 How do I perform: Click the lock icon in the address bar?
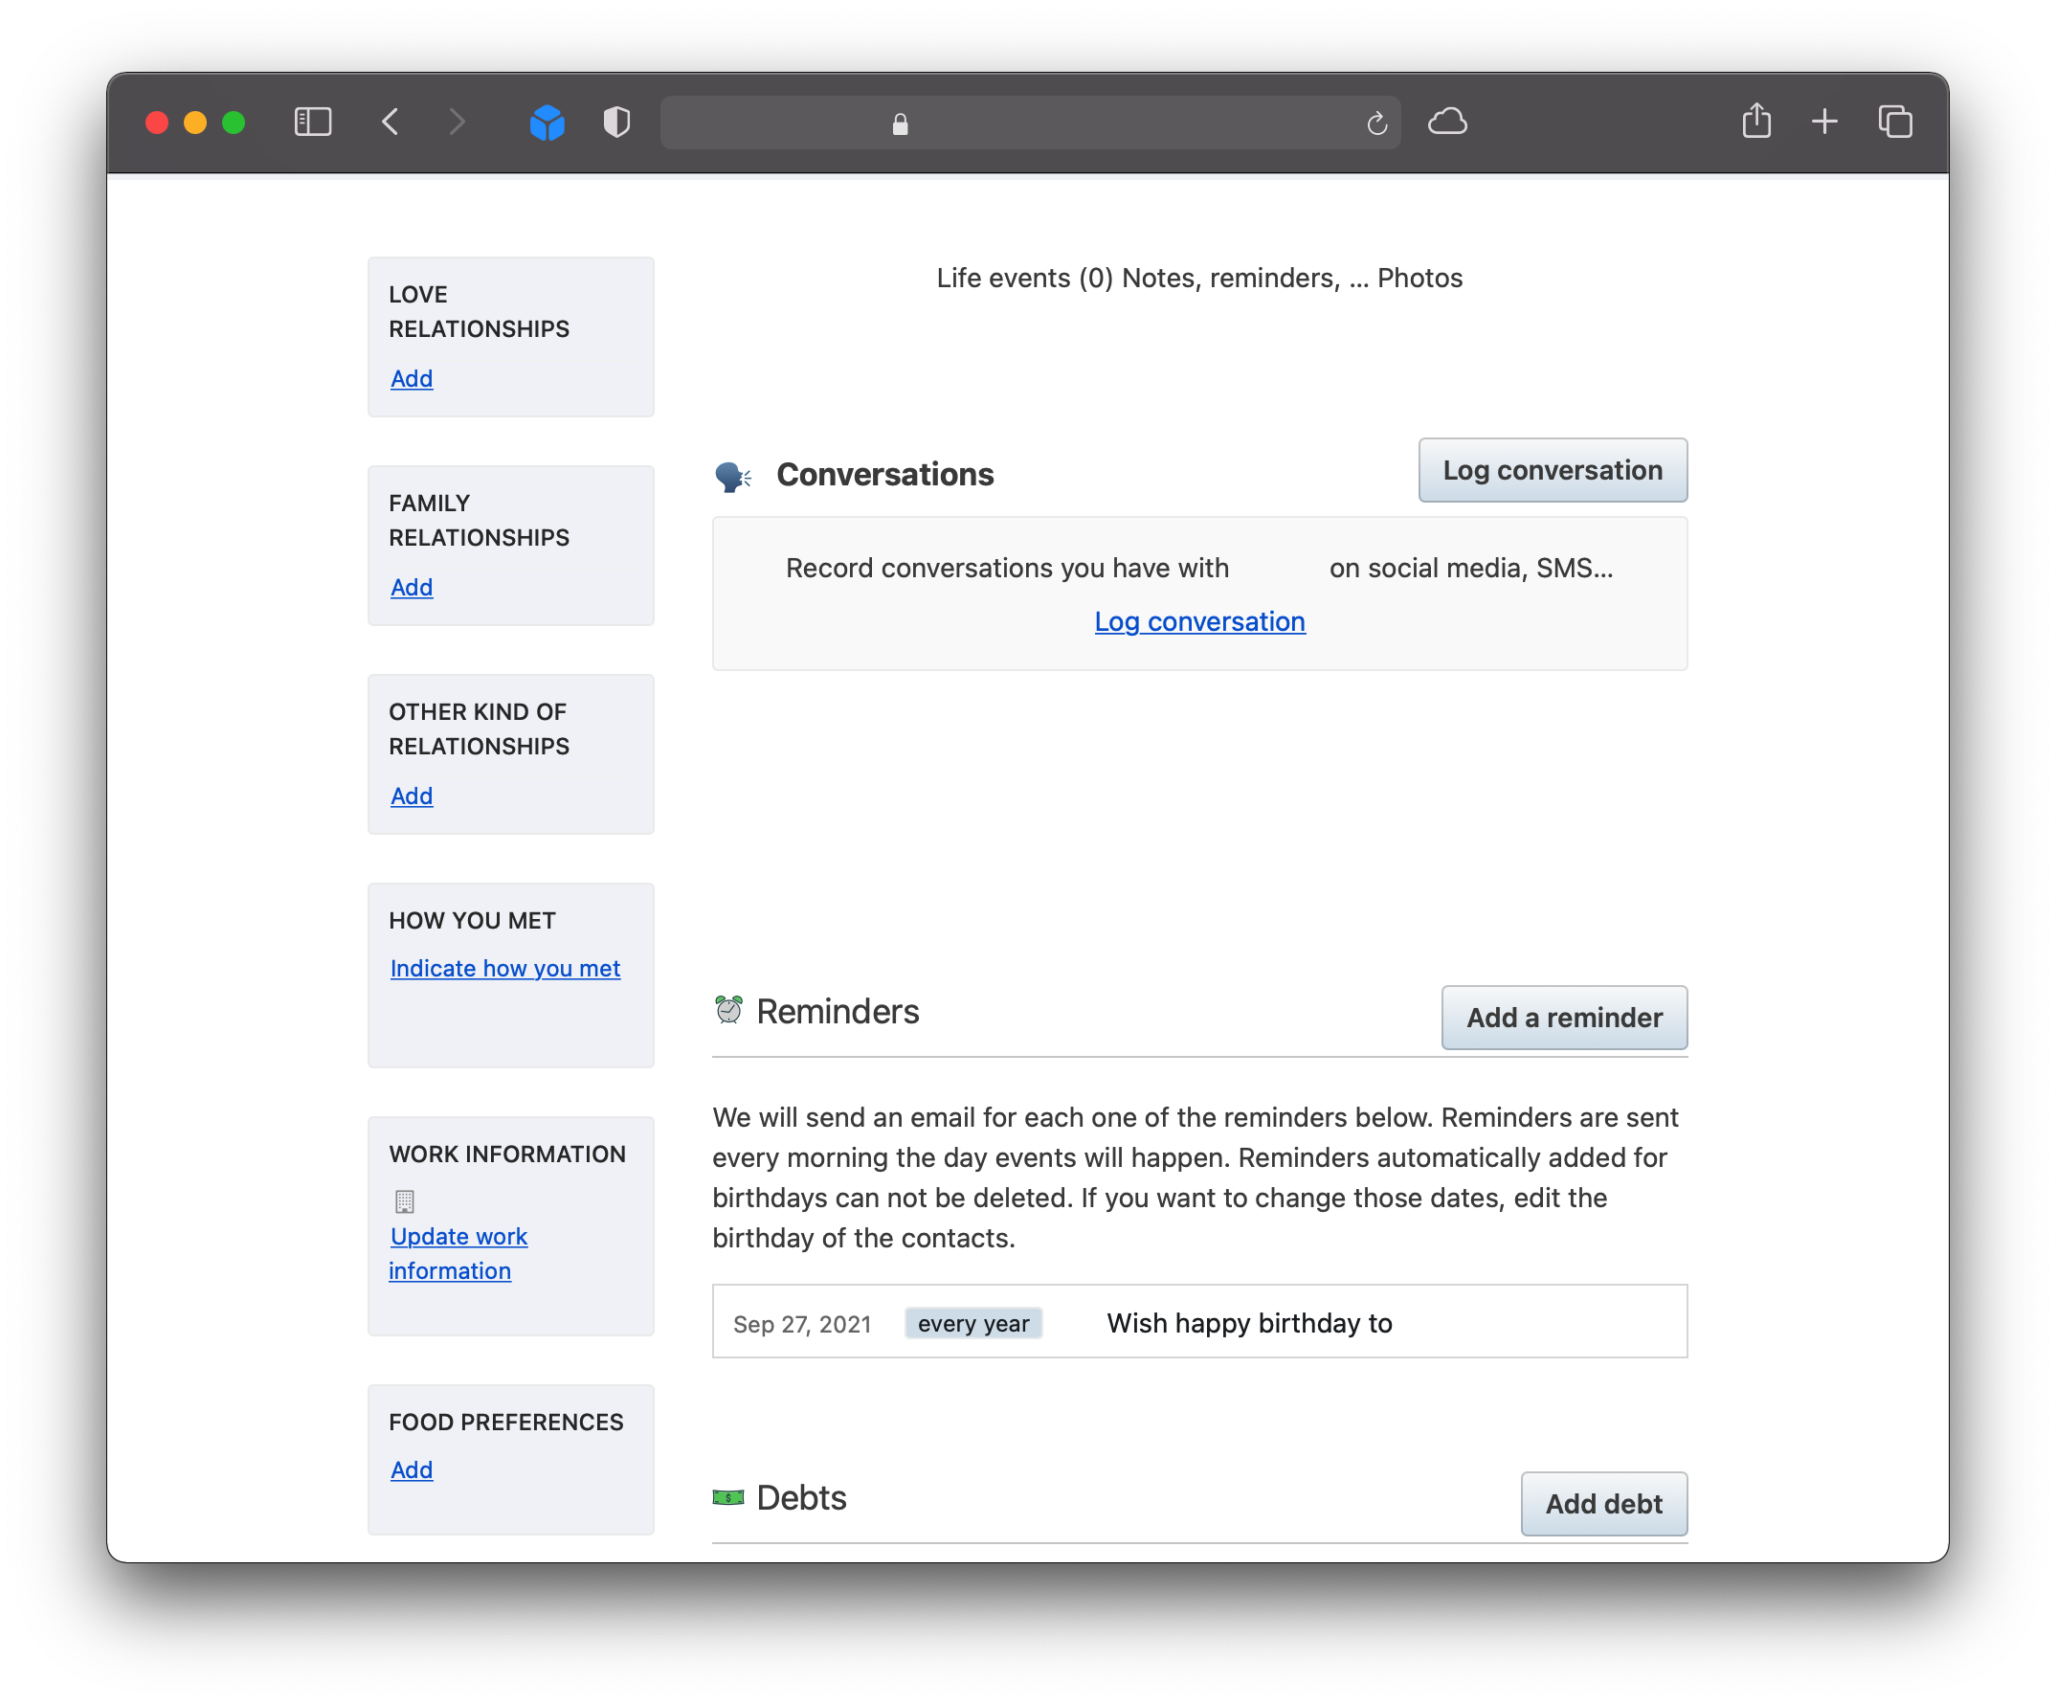(x=899, y=123)
